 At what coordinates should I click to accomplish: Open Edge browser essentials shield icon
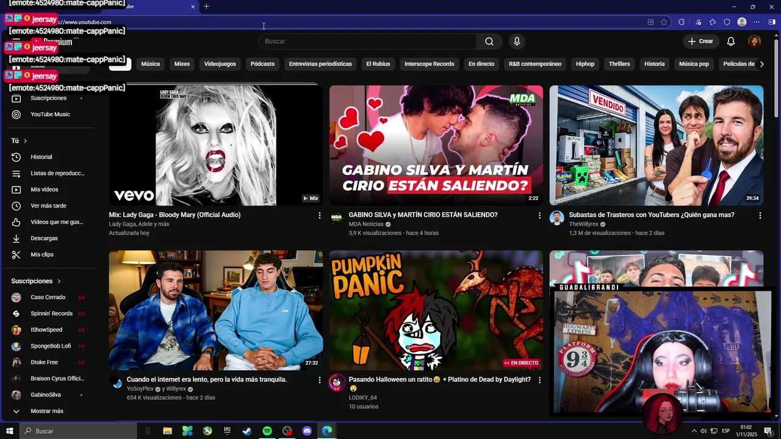[727, 22]
